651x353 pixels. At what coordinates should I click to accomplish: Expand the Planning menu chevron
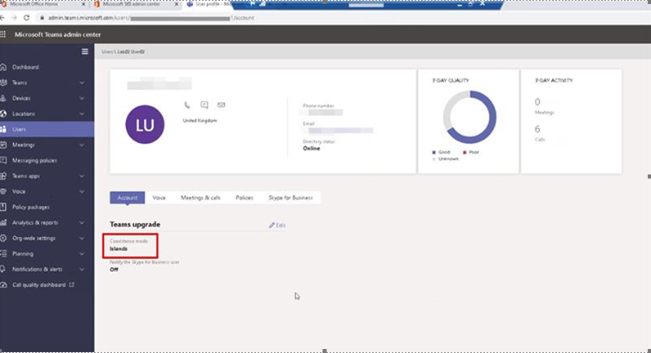(x=82, y=254)
